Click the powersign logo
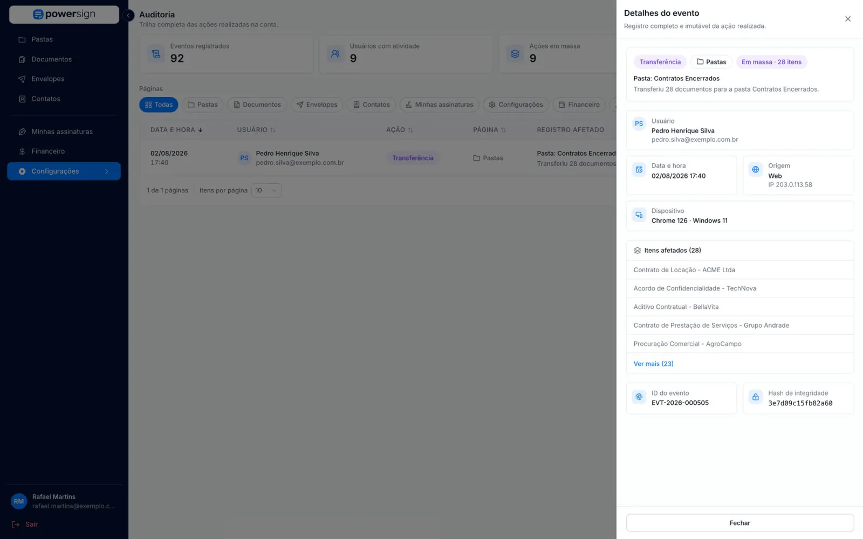Viewport: 863px width, 539px height. (x=64, y=15)
